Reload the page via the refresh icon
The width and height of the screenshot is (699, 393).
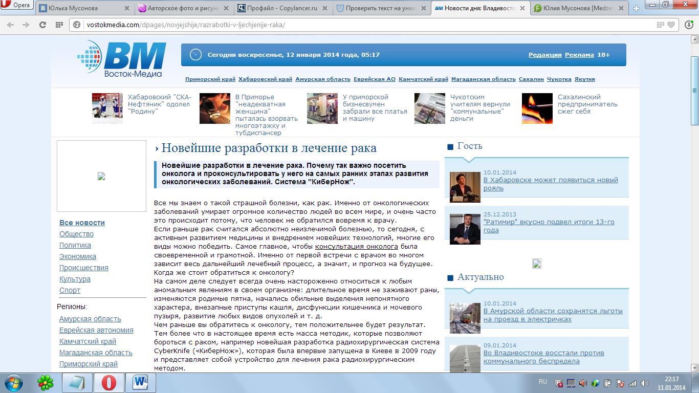coord(43,24)
